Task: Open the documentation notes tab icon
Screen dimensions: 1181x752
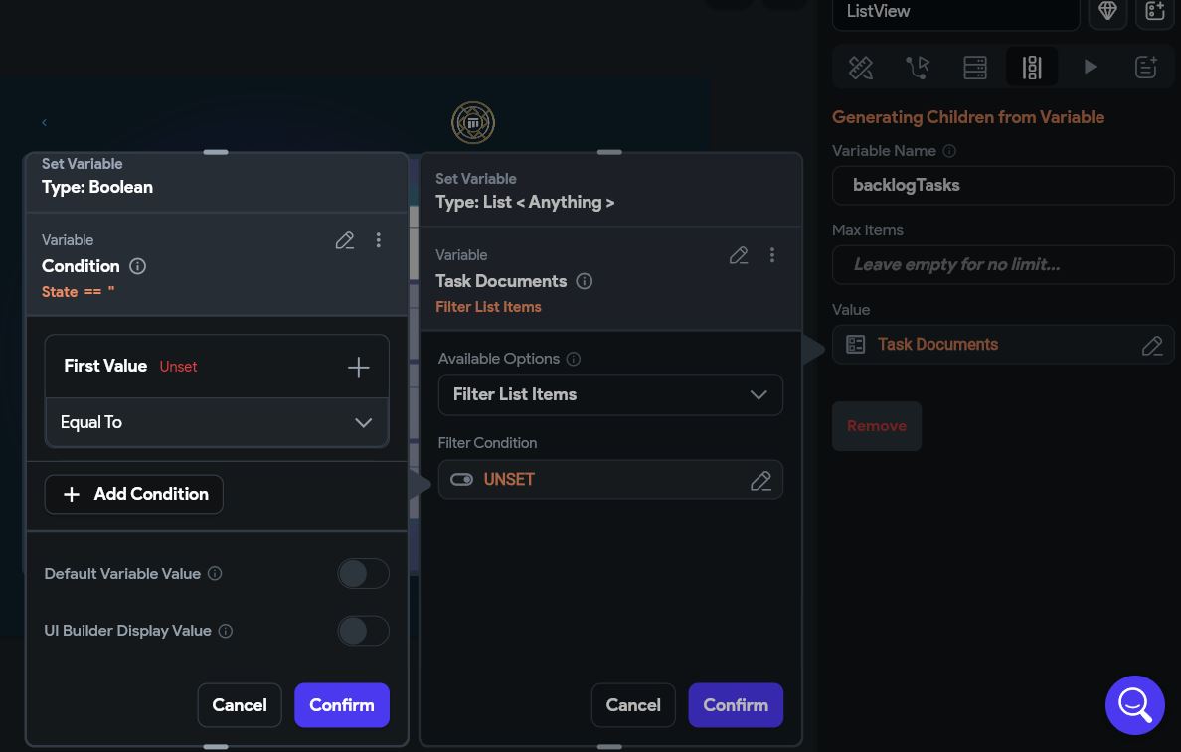Action: click(x=1146, y=68)
